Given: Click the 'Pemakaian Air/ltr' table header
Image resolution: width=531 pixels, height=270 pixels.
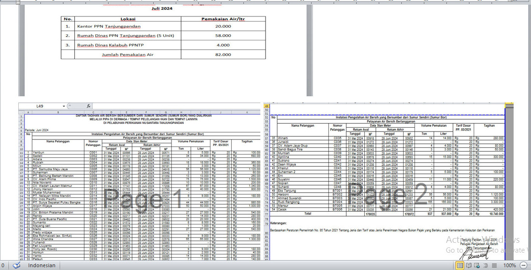Looking at the screenshot, I should click(223, 19).
